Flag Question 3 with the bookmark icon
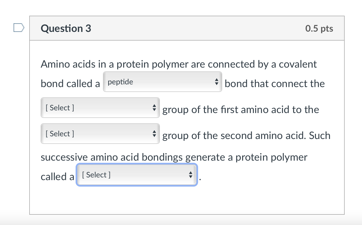The image size is (362, 225). tap(19, 28)
